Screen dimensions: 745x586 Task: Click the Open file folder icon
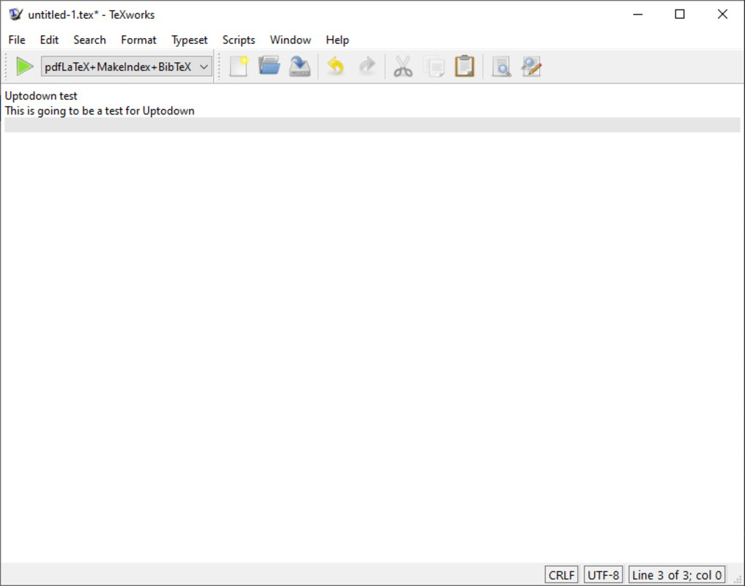point(270,67)
